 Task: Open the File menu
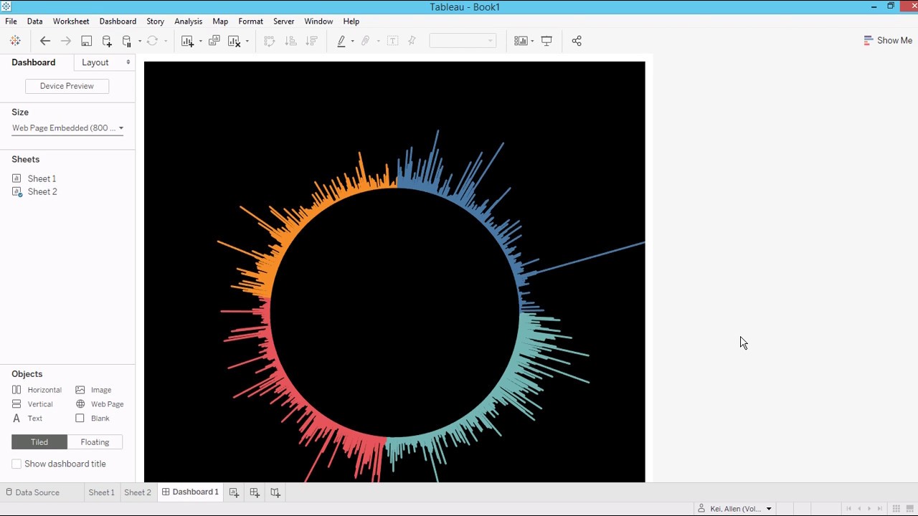point(11,21)
